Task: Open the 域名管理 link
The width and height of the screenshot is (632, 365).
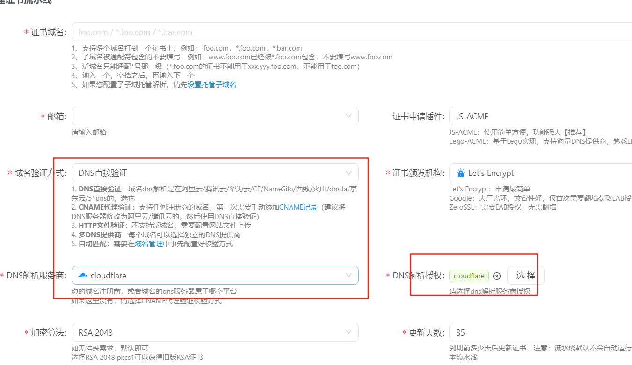Action: coord(148,244)
